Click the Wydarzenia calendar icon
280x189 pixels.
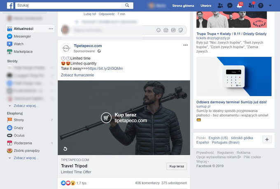(9, 143)
